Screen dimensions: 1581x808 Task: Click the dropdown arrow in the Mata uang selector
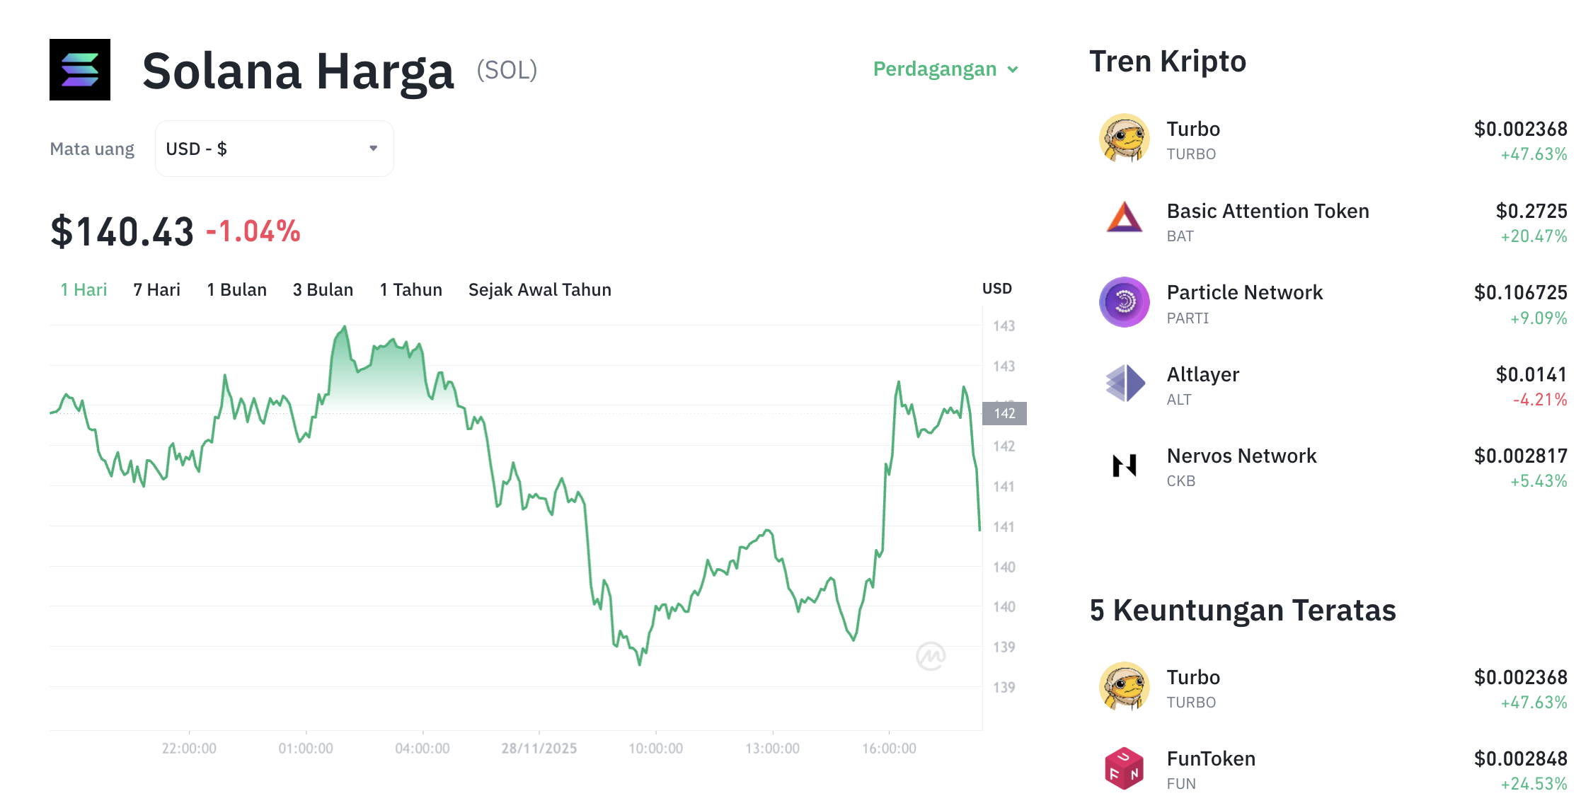click(x=374, y=148)
